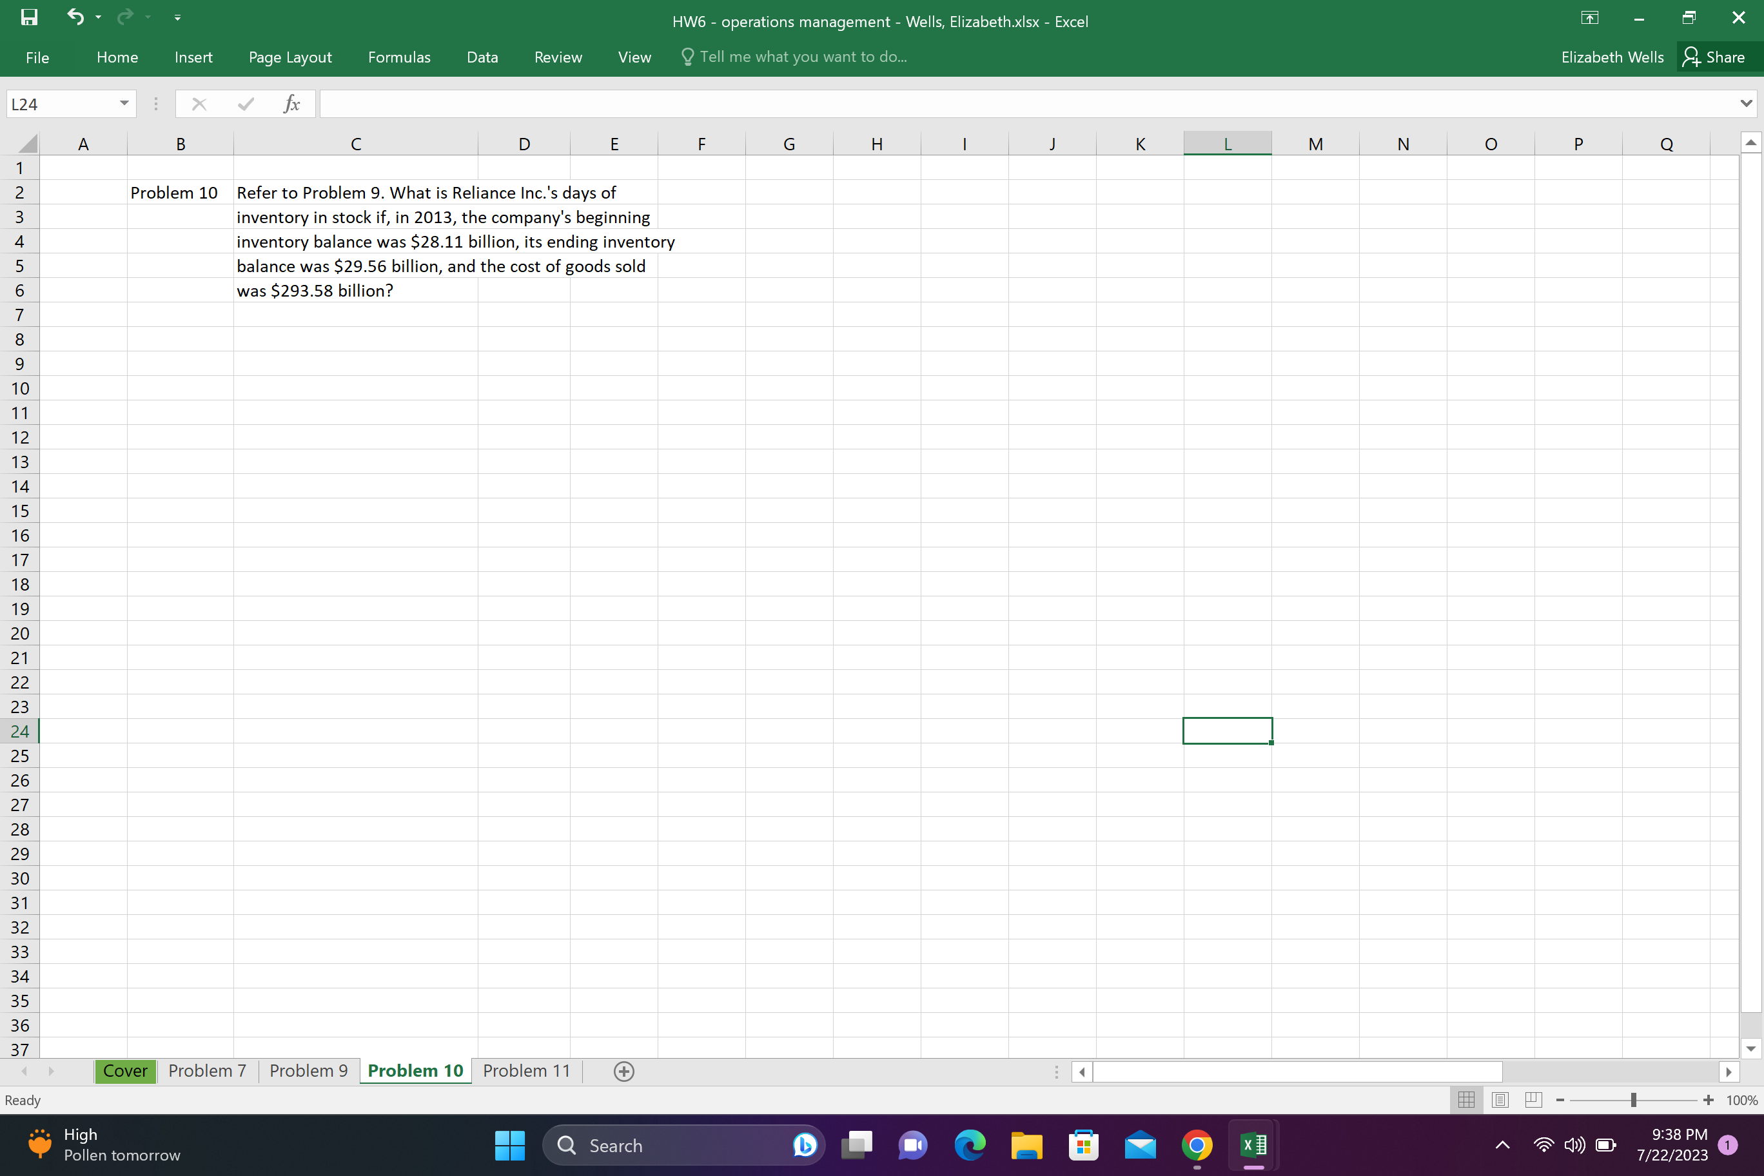Open Excel from the taskbar

pos(1251,1145)
